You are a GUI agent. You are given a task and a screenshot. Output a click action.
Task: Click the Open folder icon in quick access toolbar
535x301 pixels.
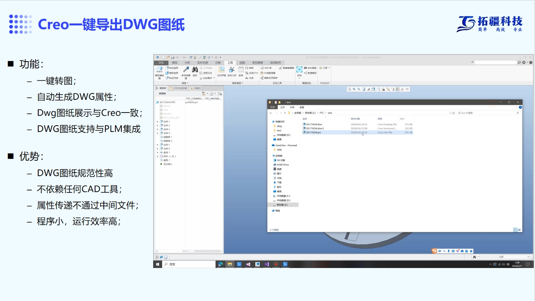click(x=168, y=57)
